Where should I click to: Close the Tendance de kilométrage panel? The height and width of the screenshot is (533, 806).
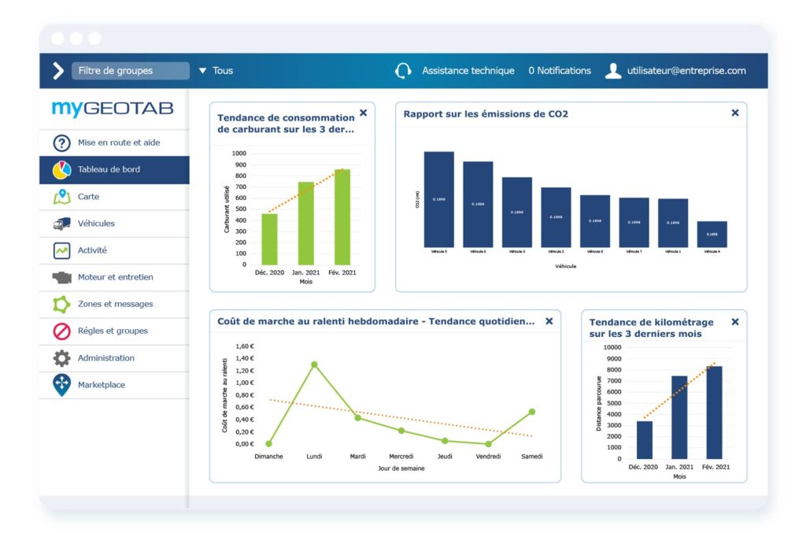735,322
